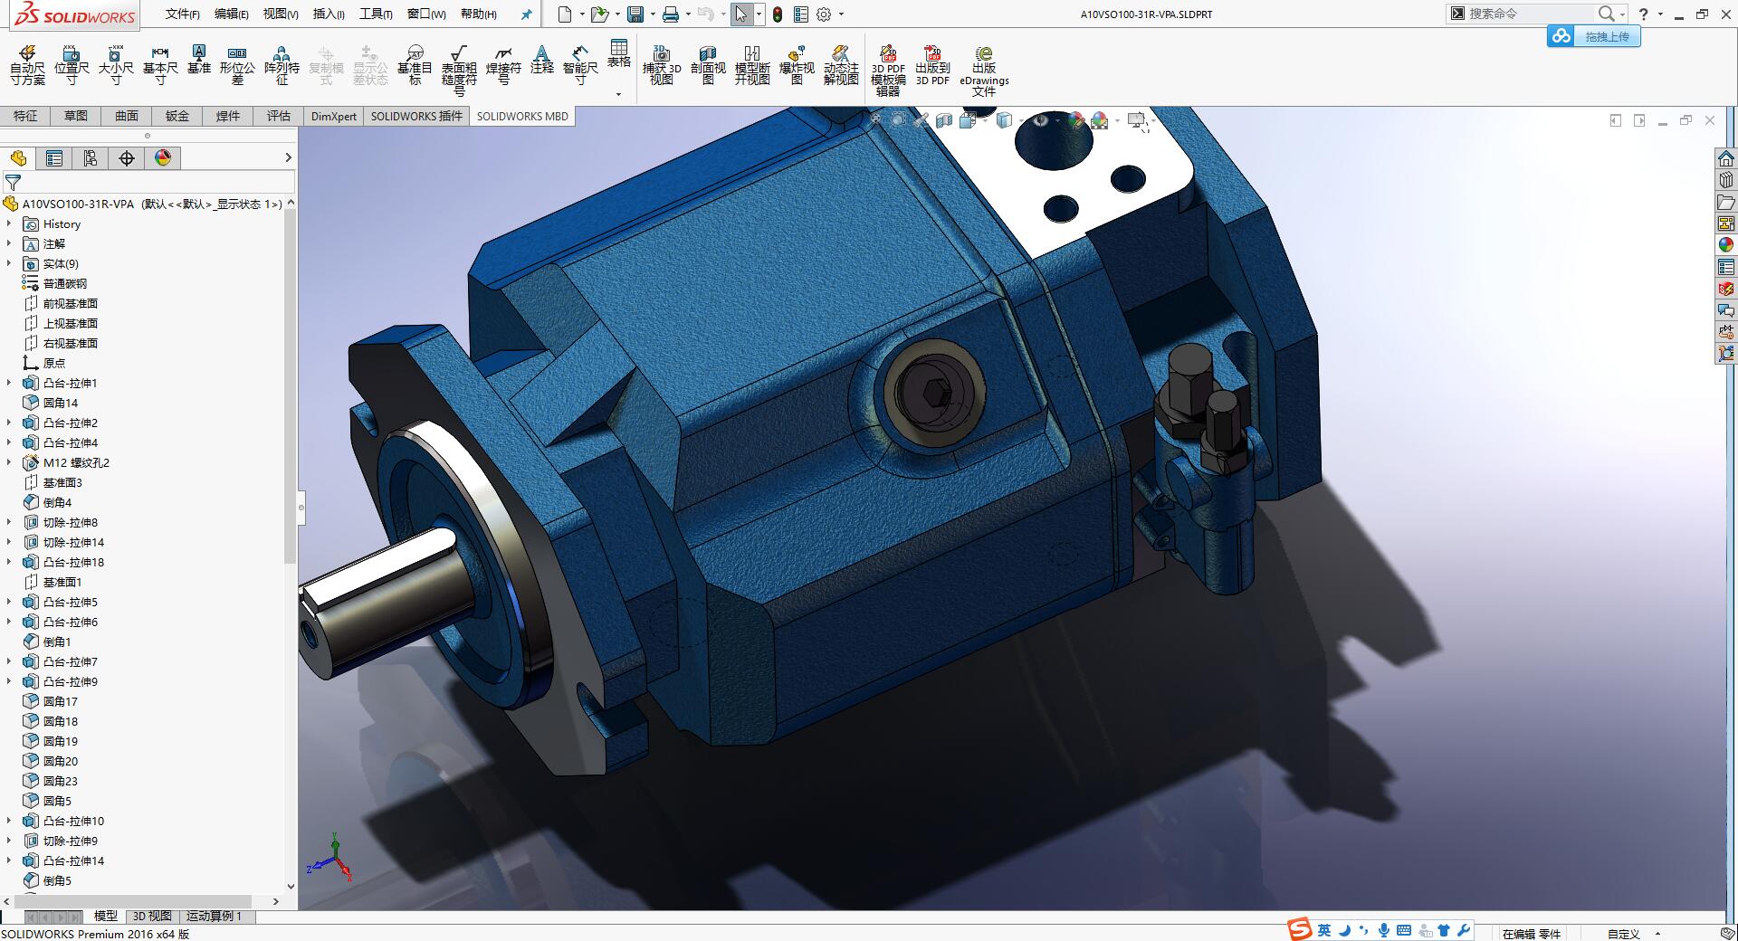Click the heads-up Section View icon
The image size is (1738, 941).
944,119
